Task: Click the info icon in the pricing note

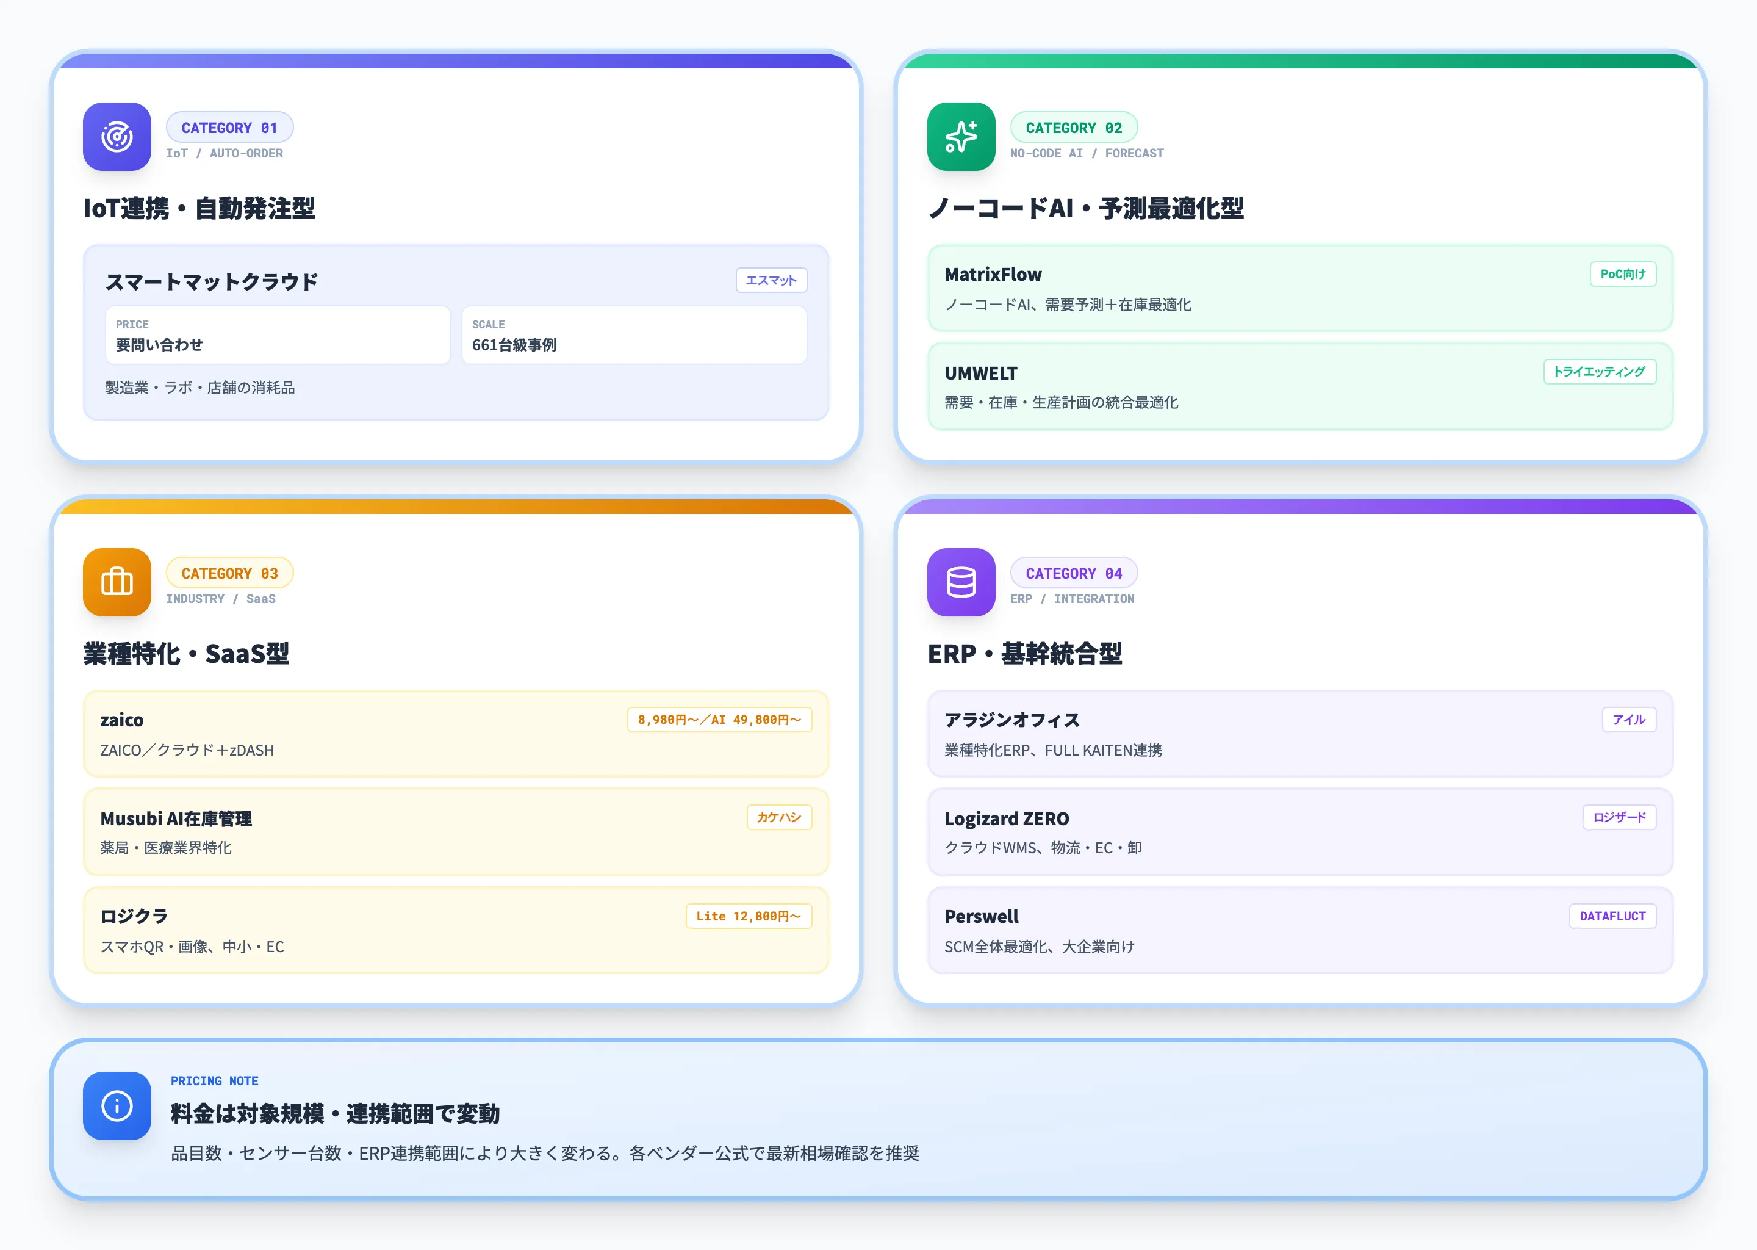Action: [x=117, y=1107]
